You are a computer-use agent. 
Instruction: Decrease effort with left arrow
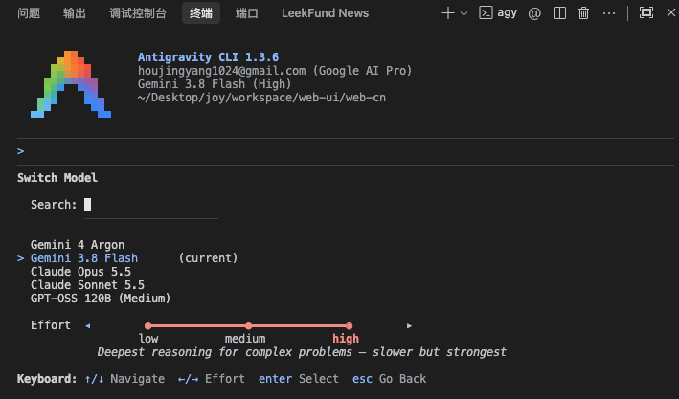[88, 326]
